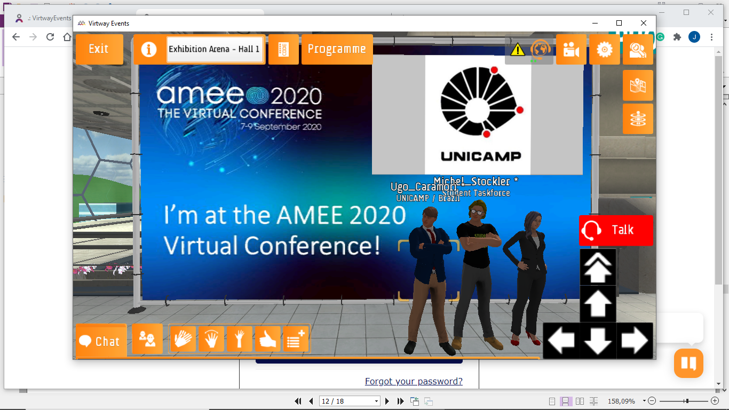Open the search people icon
Screen dimensions: 729x410
[x=638, y=50]
